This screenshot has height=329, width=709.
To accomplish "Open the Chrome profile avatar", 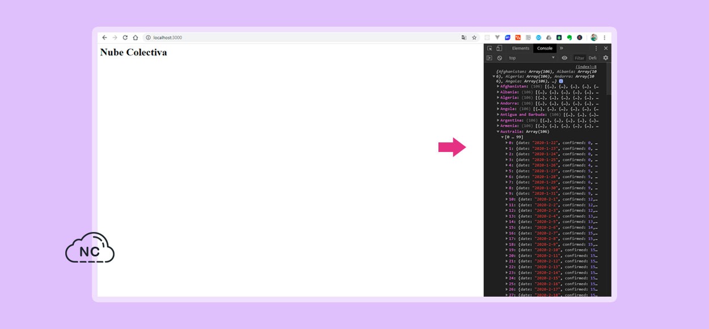I will coord(594,37).
